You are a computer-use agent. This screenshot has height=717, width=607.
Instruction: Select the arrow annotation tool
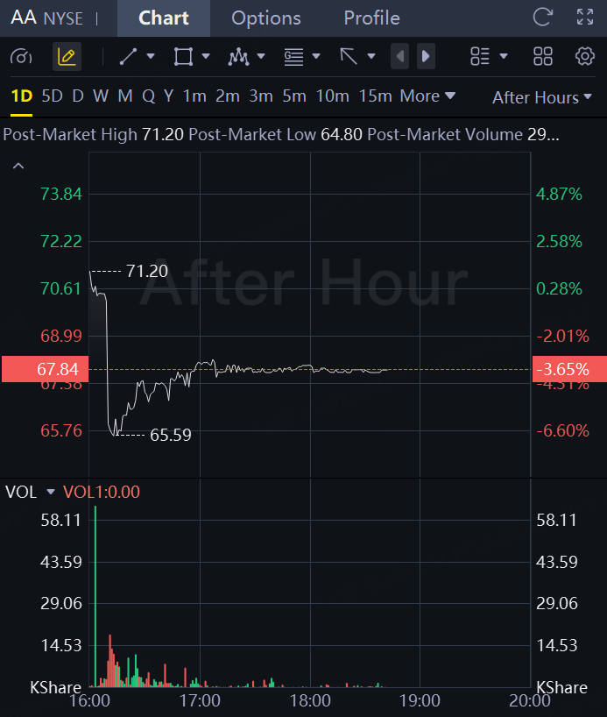pos(349,57)
